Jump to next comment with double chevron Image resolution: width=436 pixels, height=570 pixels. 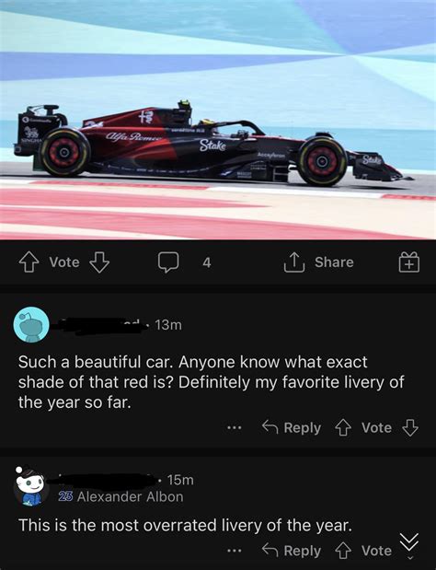[409, 546]
